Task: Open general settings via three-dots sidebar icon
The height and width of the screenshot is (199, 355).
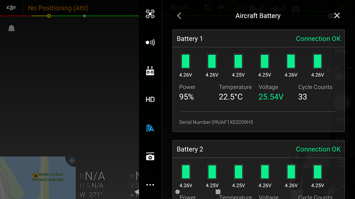Action: point(150,185)
